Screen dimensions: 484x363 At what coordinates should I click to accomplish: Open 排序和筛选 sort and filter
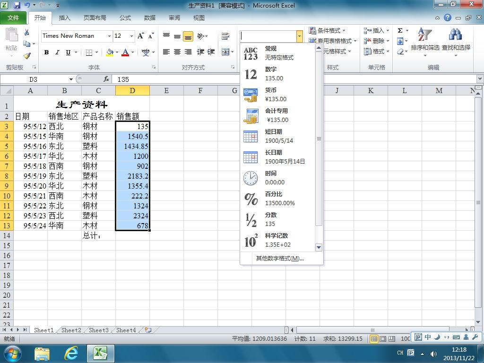point(425,42)
